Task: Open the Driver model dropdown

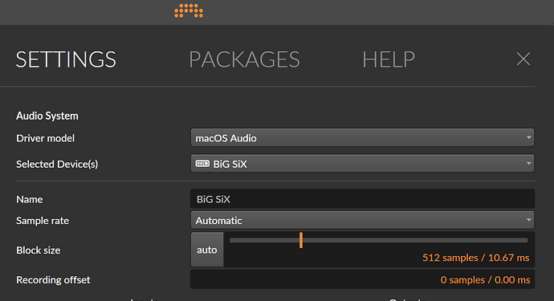Action: [x=362, y=138]
